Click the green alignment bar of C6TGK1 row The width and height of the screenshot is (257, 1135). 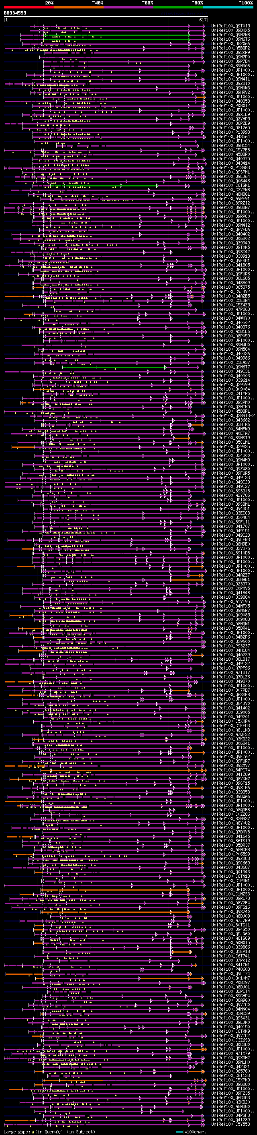click(104, 186)
